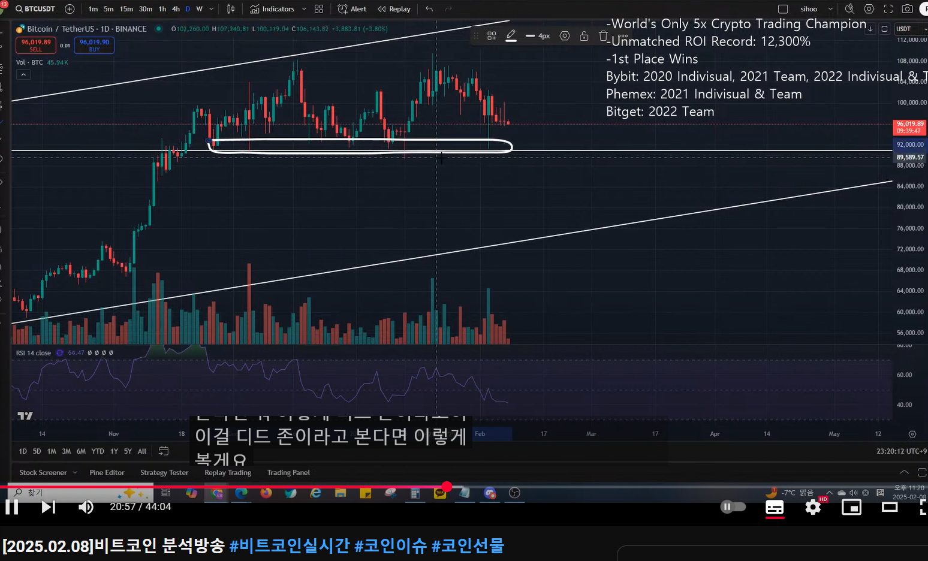Switch the chart to 1h interval

click(x=162, y=9)
